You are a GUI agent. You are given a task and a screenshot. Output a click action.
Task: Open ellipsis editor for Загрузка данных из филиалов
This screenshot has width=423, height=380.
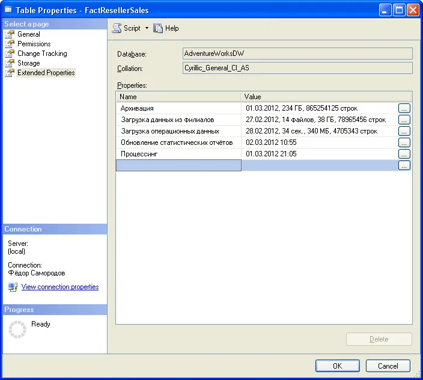[404, 120]
